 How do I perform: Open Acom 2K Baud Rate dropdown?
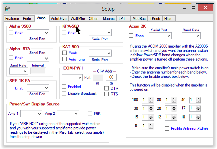[x=191, y=36]
